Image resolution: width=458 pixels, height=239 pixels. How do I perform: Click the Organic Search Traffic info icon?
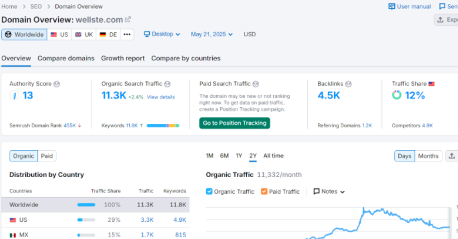[167, 84]
